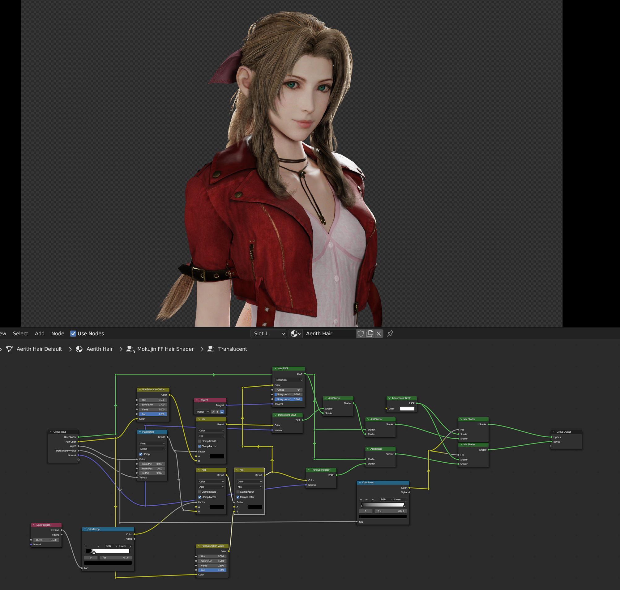The height and width of the screenshot is (590, 620).
Task: Collapse the Layer Weight node
Action: pyautogui.click(x=34, y=525)
